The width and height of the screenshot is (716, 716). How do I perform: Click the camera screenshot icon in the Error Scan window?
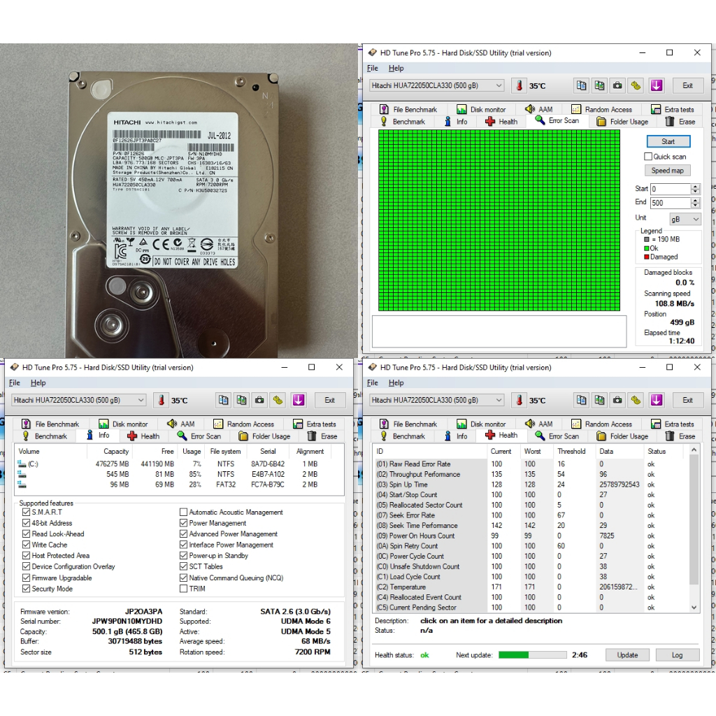click(617, 85)
